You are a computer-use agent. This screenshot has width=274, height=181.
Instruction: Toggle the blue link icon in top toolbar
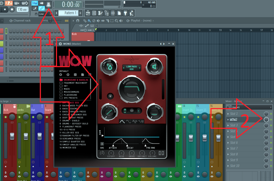pos(41,8)
